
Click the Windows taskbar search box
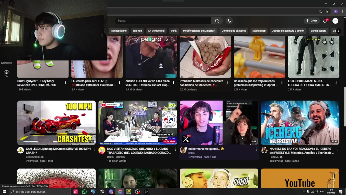click(x=39, y=192)
